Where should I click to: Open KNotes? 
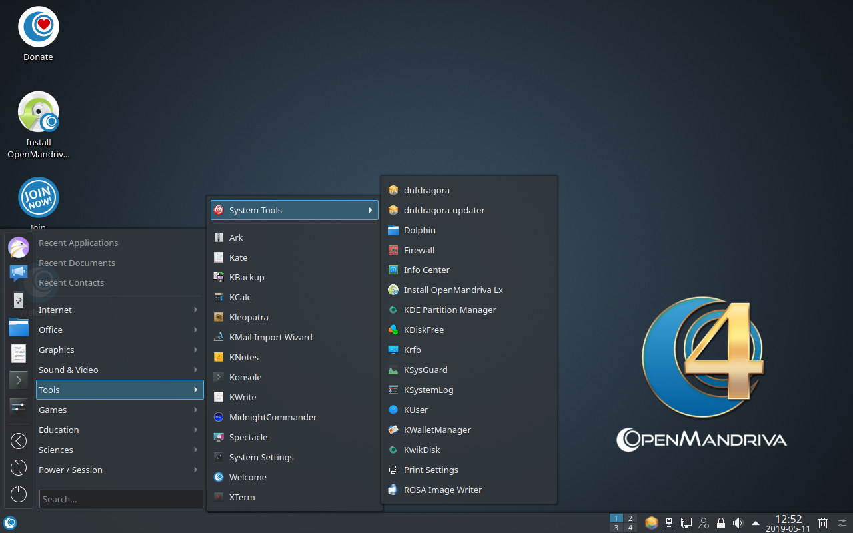(294, 357)
